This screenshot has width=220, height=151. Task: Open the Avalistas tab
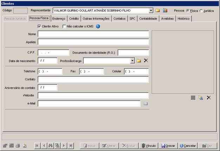167,19
